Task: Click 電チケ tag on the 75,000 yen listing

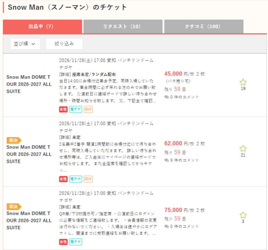Action: coord(75,242)
